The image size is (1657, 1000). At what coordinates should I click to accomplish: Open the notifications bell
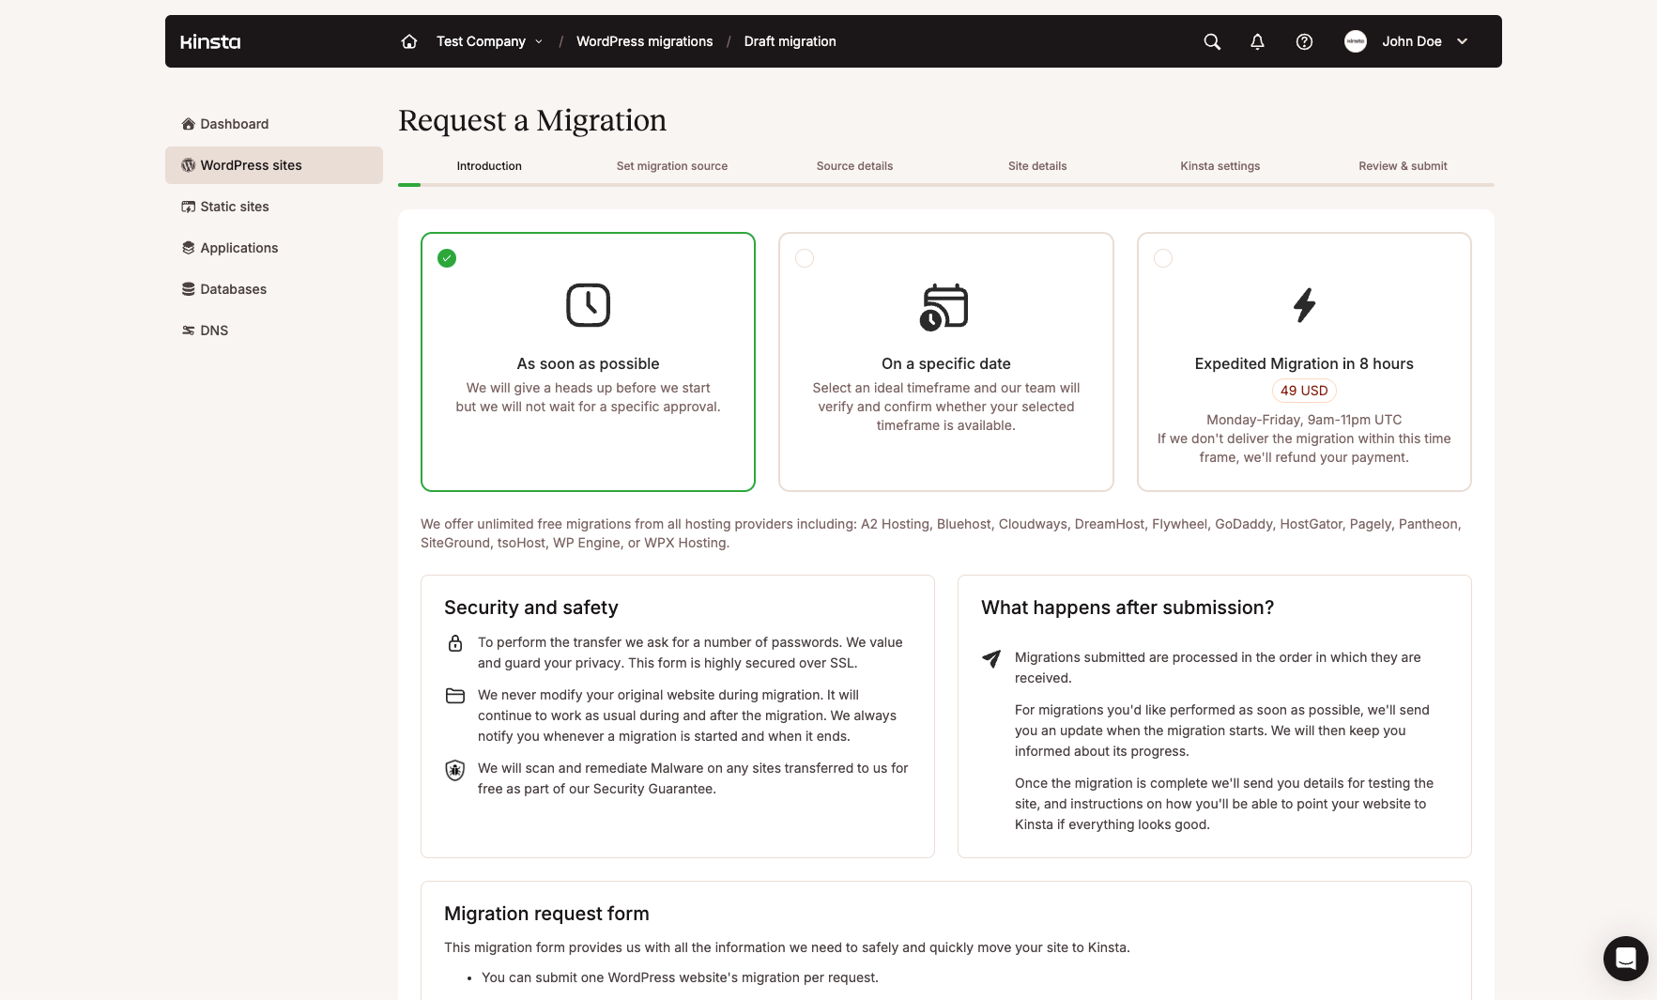(1257, 41)
